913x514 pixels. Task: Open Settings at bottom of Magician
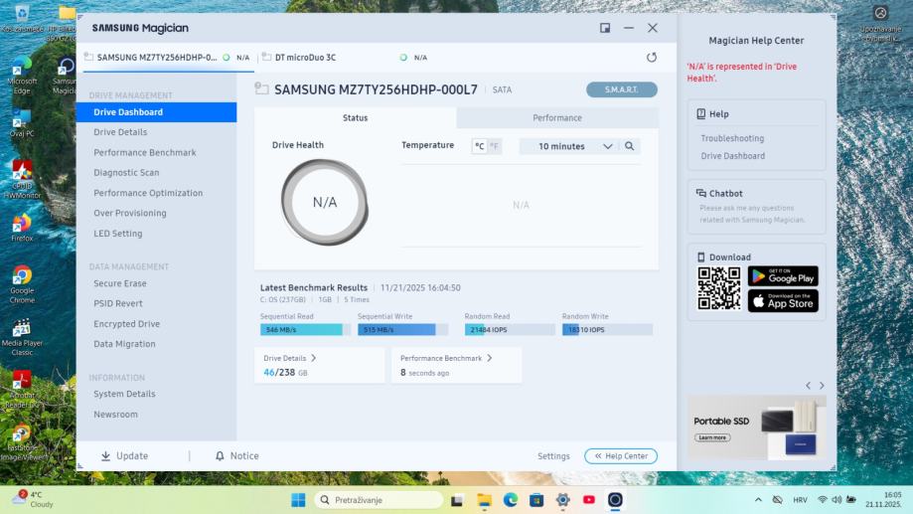pyautogui.click(x=553, y=455)
